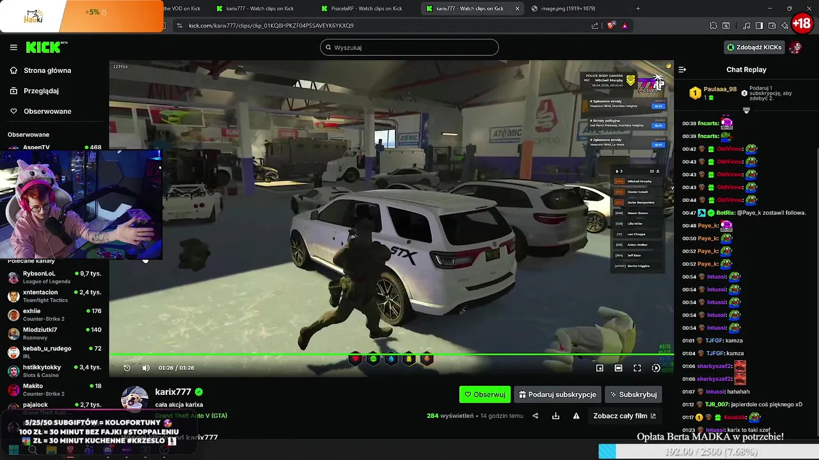Click the Brave Shields lion icon
The height and width of the screenshot is (460, 819).
point(611,26)
